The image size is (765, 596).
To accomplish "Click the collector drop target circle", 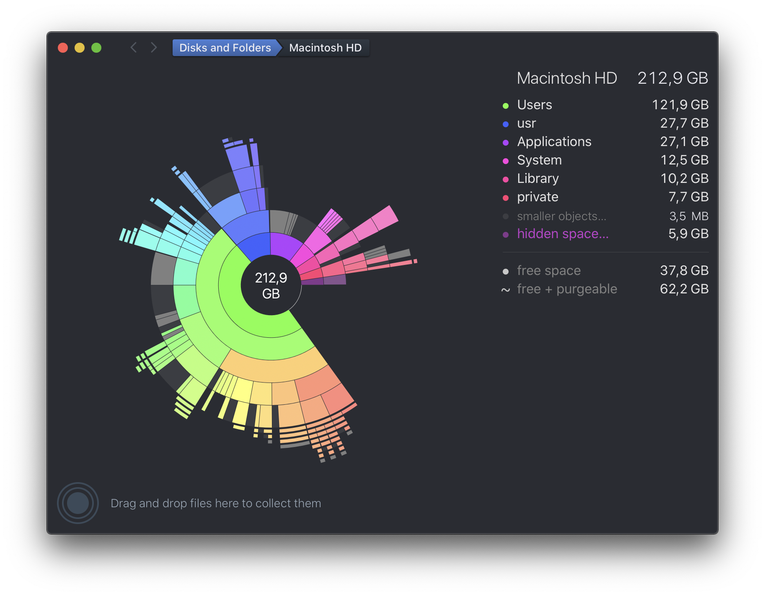I will [78, 503].
